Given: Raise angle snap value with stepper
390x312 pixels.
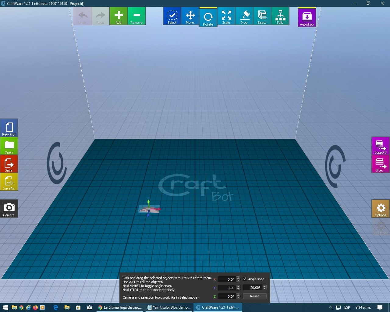Looking at the screenshot, I should pyautogui.click(x=264, y=286).
